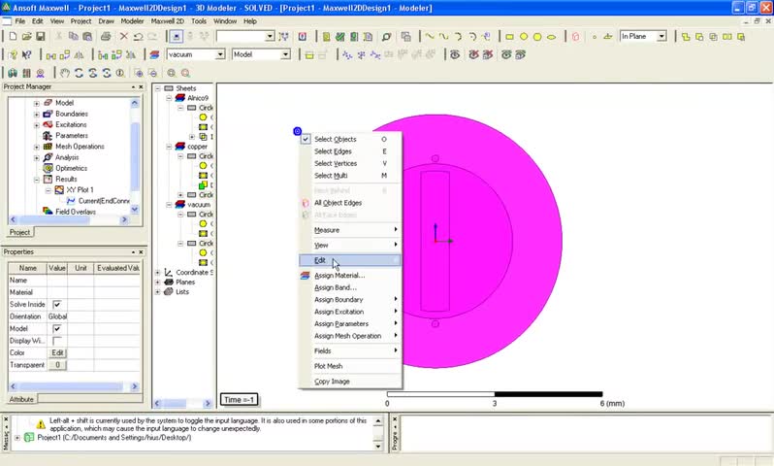Click the Assign Material toolbar icon

[154, 55]
